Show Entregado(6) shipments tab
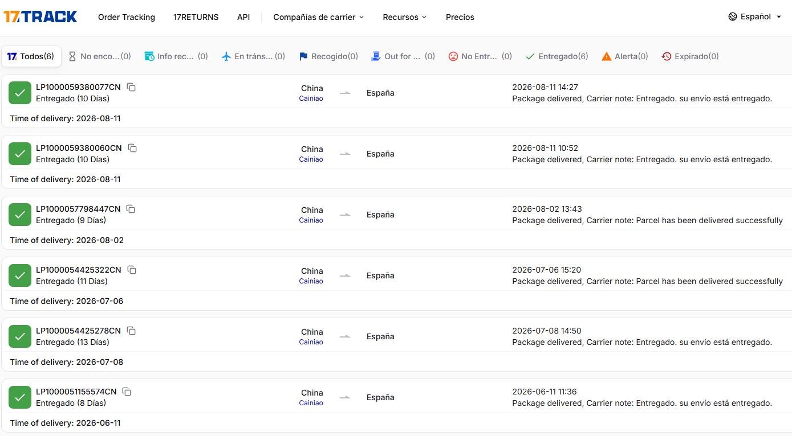The height and width of the screenshot is (436, 792). tap(557, 56)
